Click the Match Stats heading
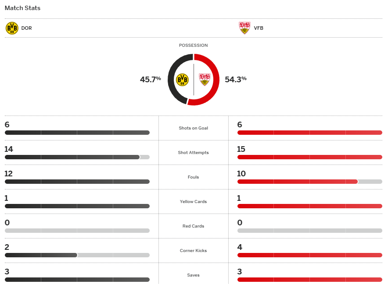This screenshot has height=284, width=388. [22, 8]
